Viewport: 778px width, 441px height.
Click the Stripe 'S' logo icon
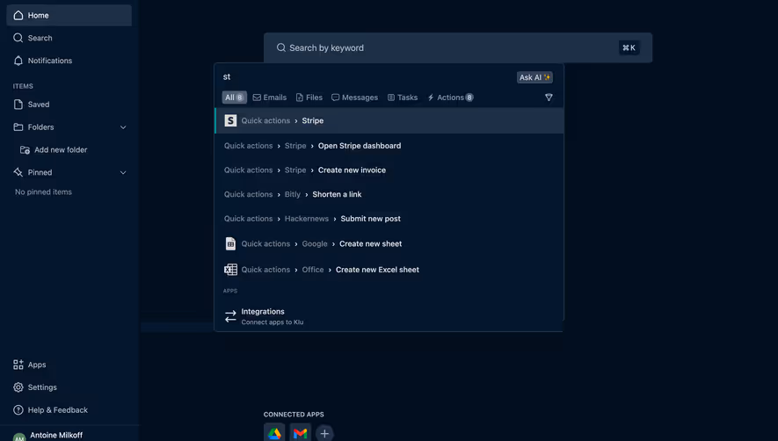point(230,120)
